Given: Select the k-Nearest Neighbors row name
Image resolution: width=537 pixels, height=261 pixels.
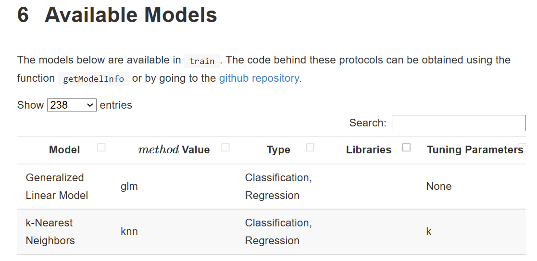Looking at the screenshot, I should pyautogui.click(x=50, y=232).
